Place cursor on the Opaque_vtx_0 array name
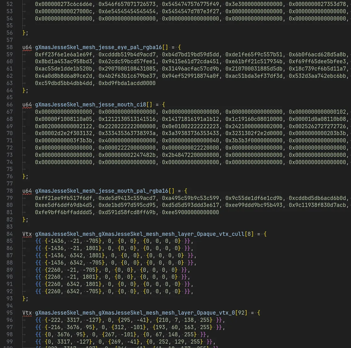351x348 pixels. [x=135, y=313]
